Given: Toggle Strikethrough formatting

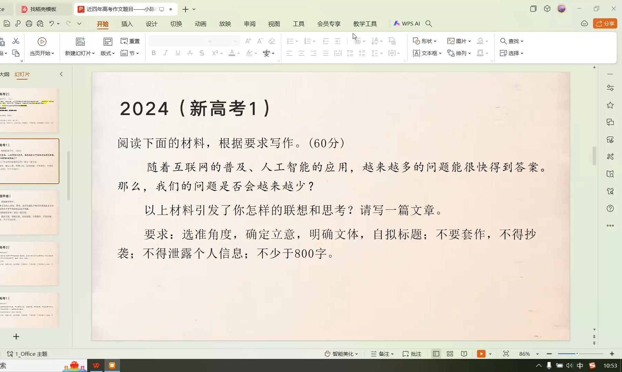Looking at the screenshot, I should tap(190, 53).
